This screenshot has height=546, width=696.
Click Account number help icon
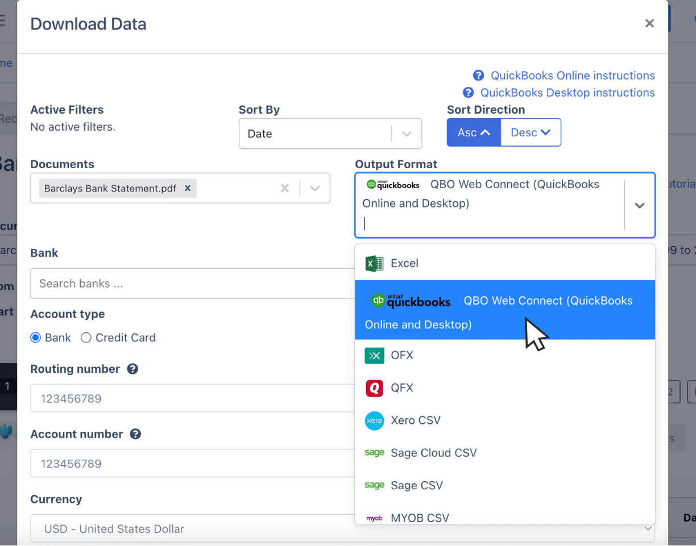pyautogui.click(x=135, y=434)
